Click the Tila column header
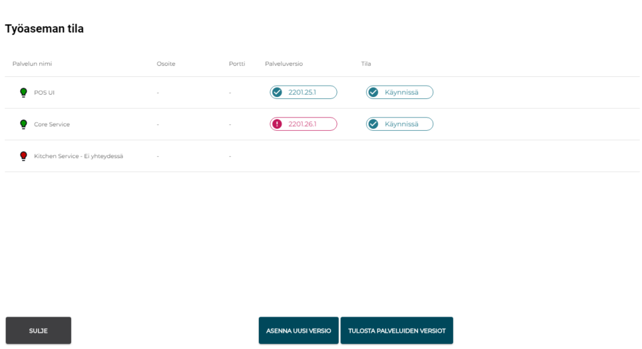This screenshot has width=642, height=349. click(366, 64)
